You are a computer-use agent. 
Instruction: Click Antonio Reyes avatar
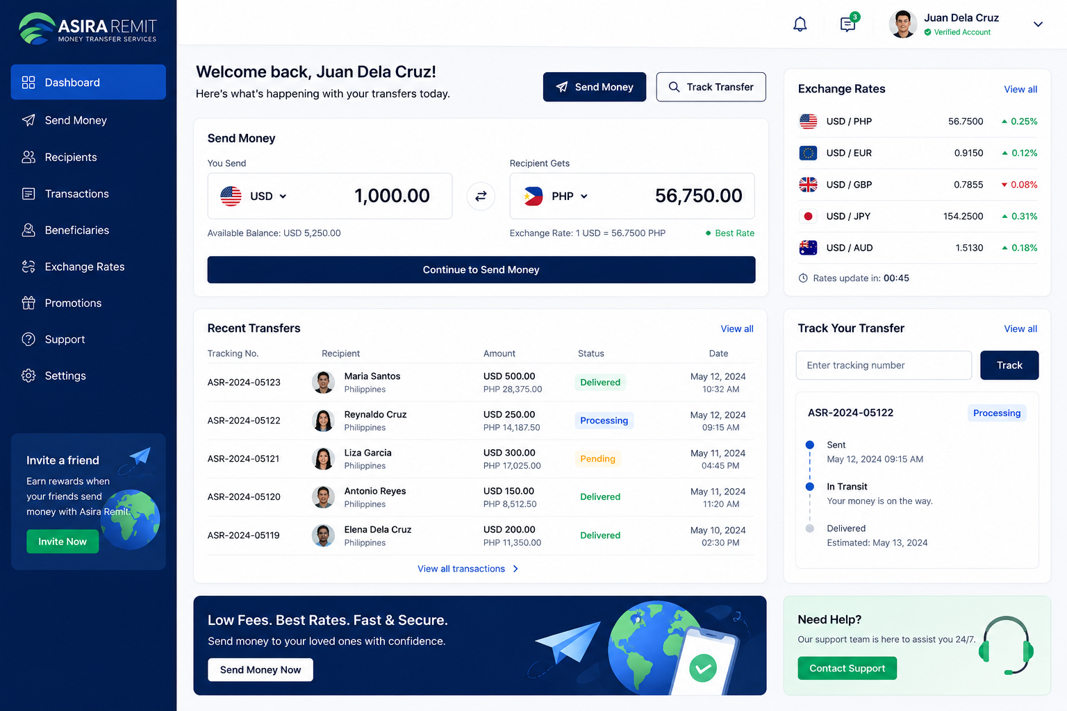[x=323, y=496]
